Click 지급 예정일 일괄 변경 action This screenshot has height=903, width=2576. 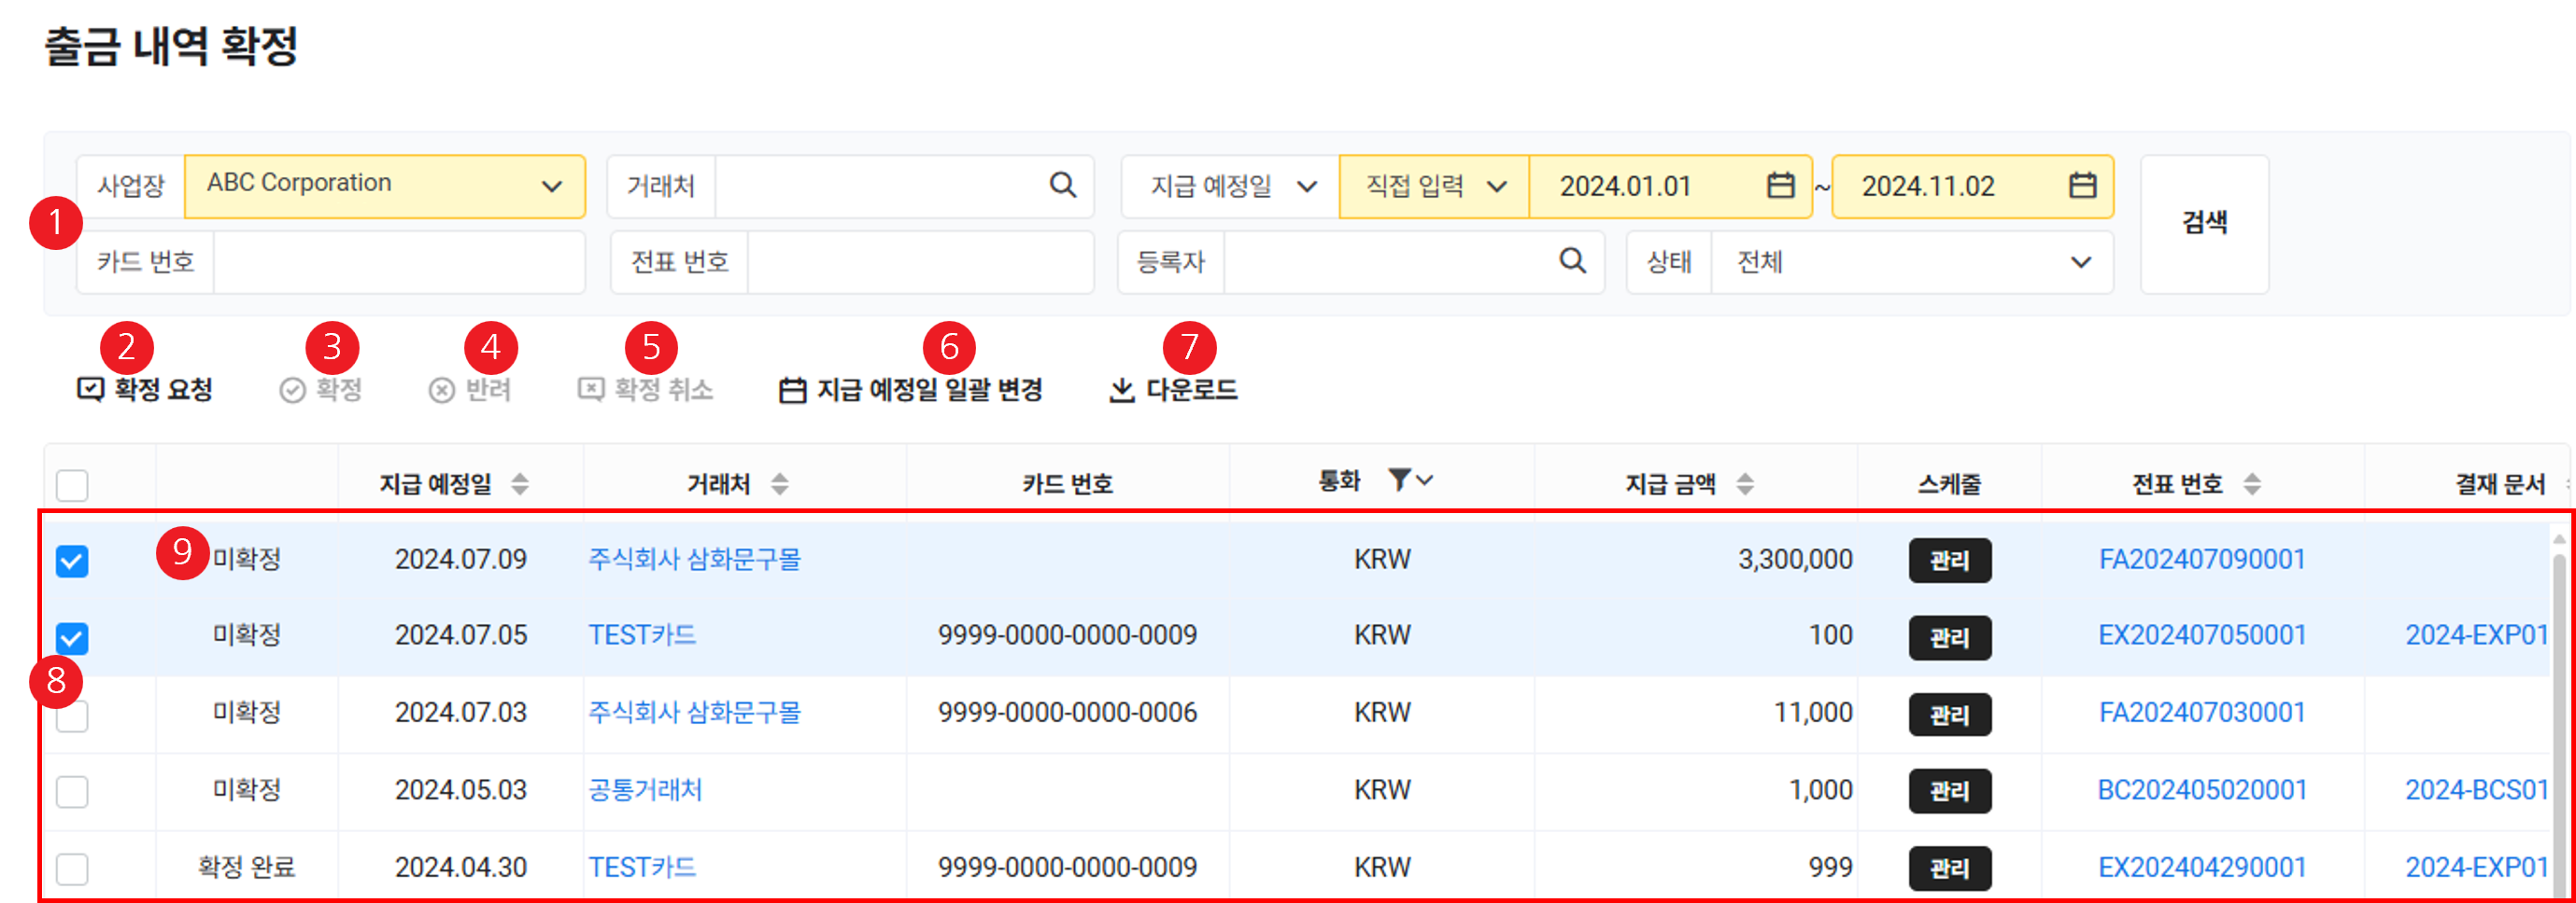click(x=911, y=390)
